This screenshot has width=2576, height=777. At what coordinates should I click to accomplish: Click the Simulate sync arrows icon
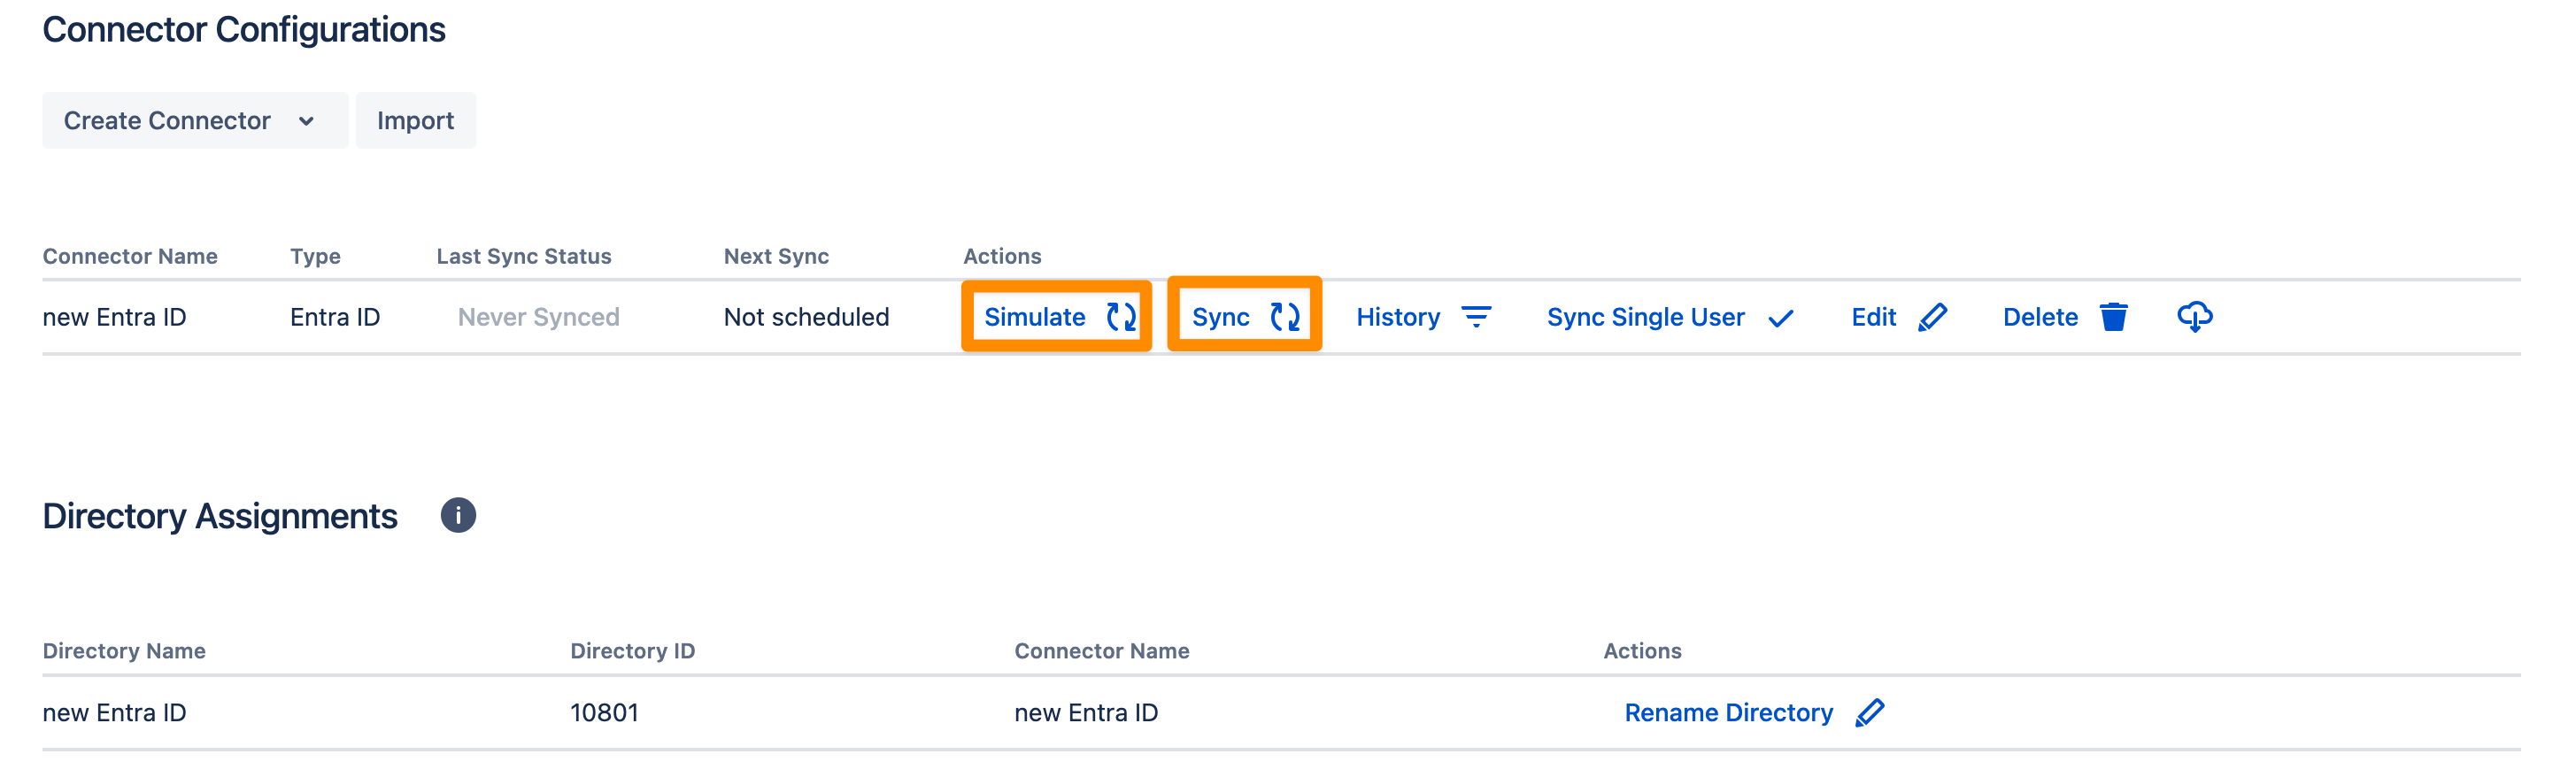[x=1121, y=317]
